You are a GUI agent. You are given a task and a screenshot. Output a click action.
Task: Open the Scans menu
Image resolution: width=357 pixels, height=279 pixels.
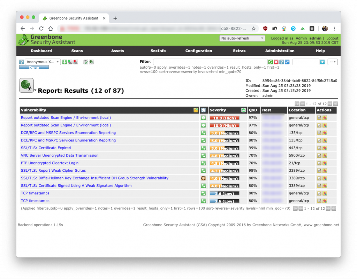pyautogui.click(x=77, y=51)
